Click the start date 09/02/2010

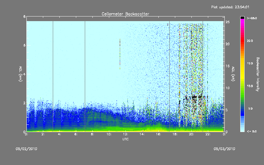[26, 149]
